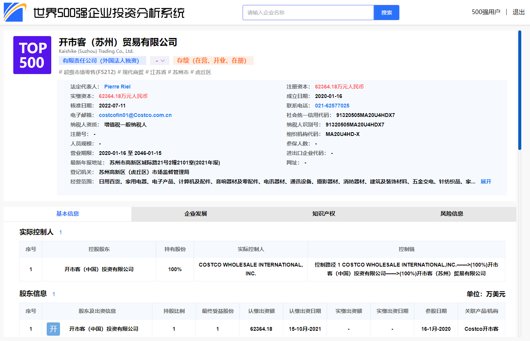
Task: Click registered capital value 62364.18万元人民币
Action: (x=339, y=87)
